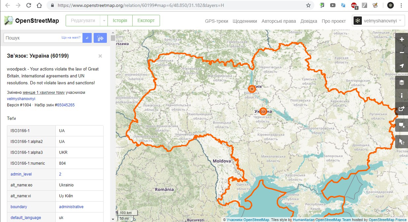Open the Chrome profile avatar in toolbar
The image size is (408, 222).
pos(390,5)
